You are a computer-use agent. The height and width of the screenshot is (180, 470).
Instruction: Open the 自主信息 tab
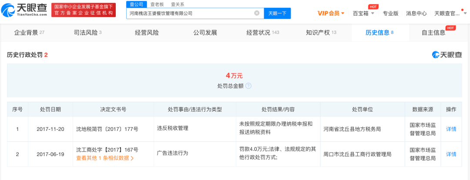[433, 33]
